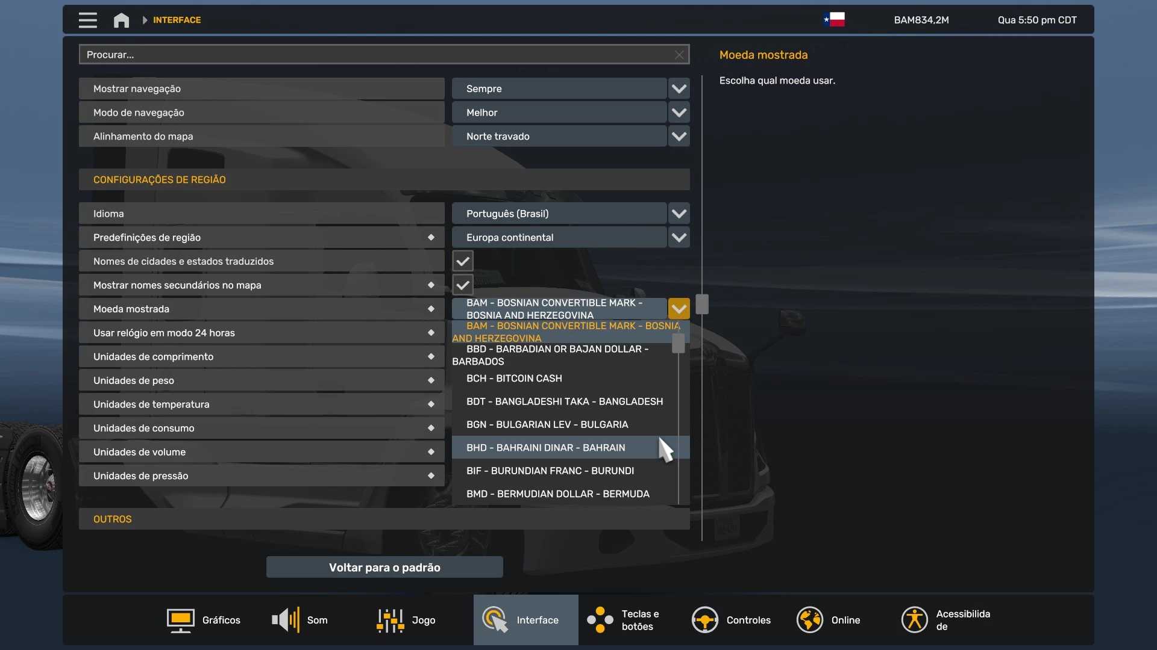1157x650 pixels.
Task: Open Controles steering wheel icon
Action: coord(704,620)
